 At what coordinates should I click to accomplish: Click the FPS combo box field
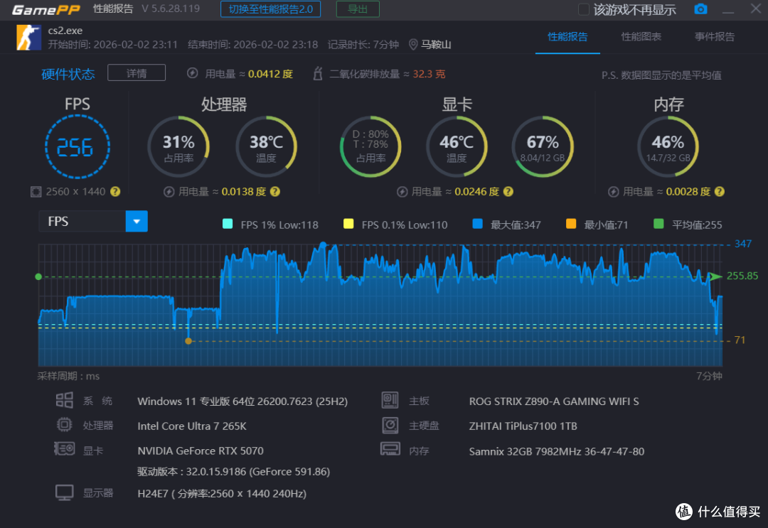(x=93, y=222)
